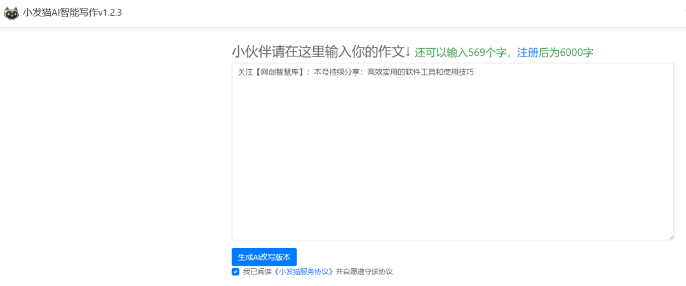The height and width of the screenshot is (286, 686).
Task: Click the 并自愿遵守该协议 label text
Action: (x=364, y=271)
